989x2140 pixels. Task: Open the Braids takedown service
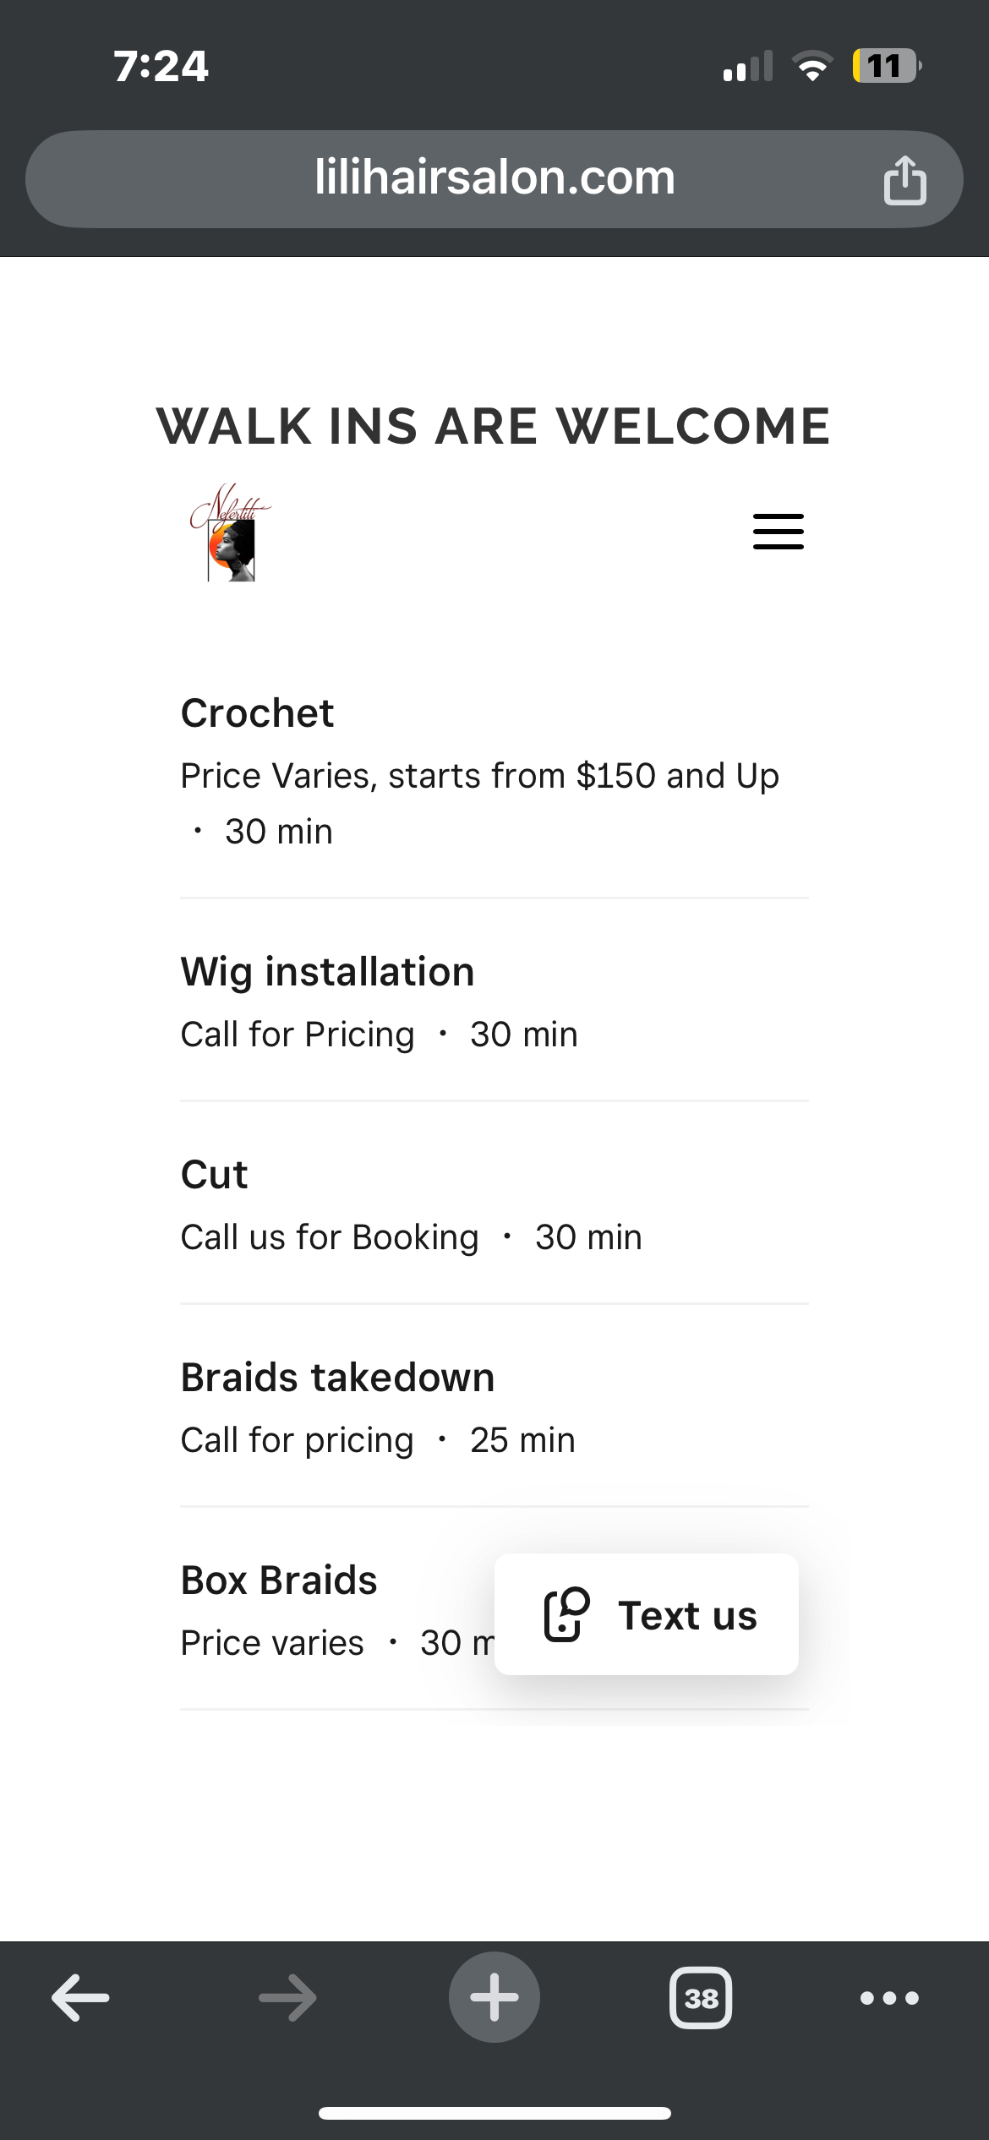tap(338, 1378)
